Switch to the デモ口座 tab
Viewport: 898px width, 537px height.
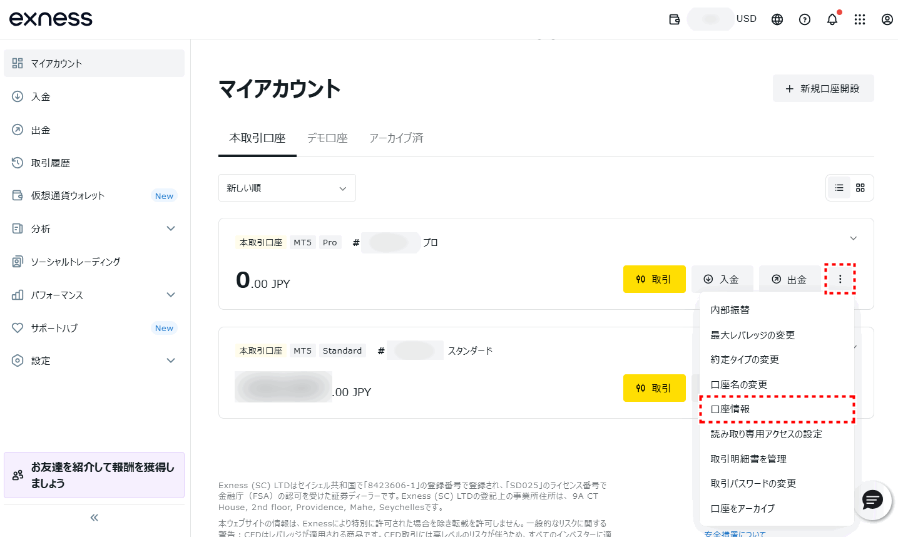[x=327, y=138]
